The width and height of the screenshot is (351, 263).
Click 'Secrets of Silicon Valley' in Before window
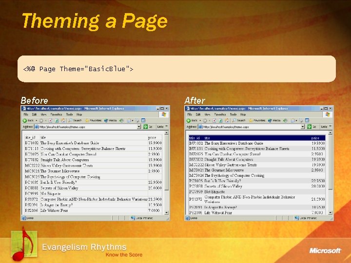(x=59, y=188)
